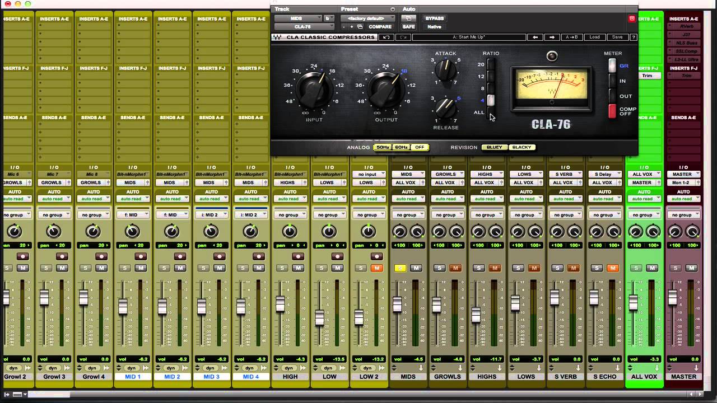Open S Delay input dropdown on S ECHO track
The height and width of the screenshot is (403, 717).
click(x=605, y=174)
